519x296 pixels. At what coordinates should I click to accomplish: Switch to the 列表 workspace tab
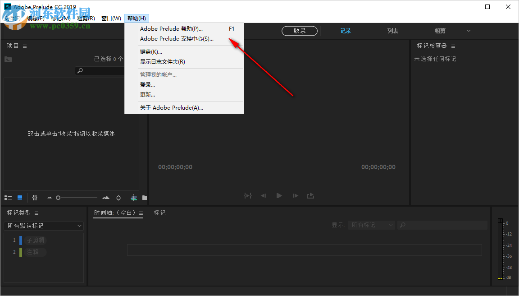(392, 31)
